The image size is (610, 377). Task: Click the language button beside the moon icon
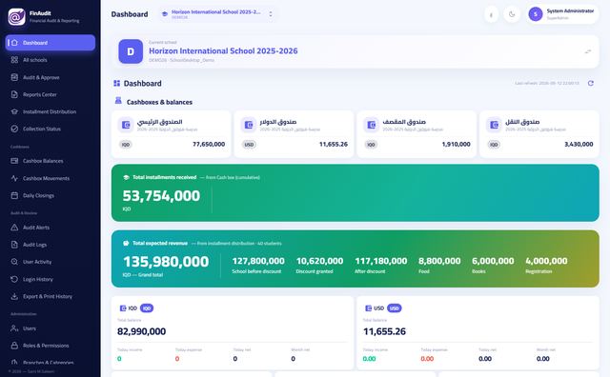click(492, 15)
